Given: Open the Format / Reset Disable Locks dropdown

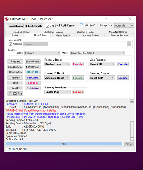Looking at the screenshot, I should click(57, 64).
